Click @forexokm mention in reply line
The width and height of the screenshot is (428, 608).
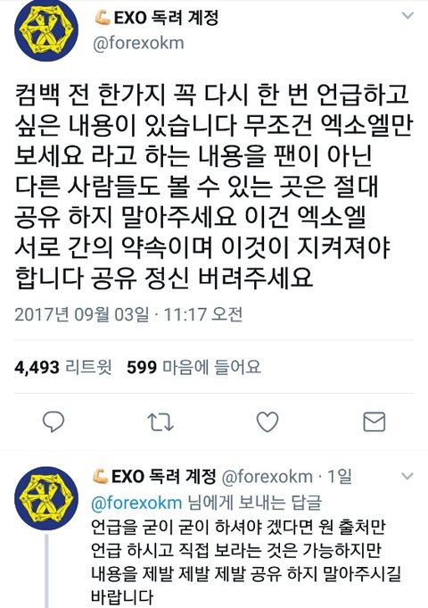pyautogui.click(x=136, y=503)
